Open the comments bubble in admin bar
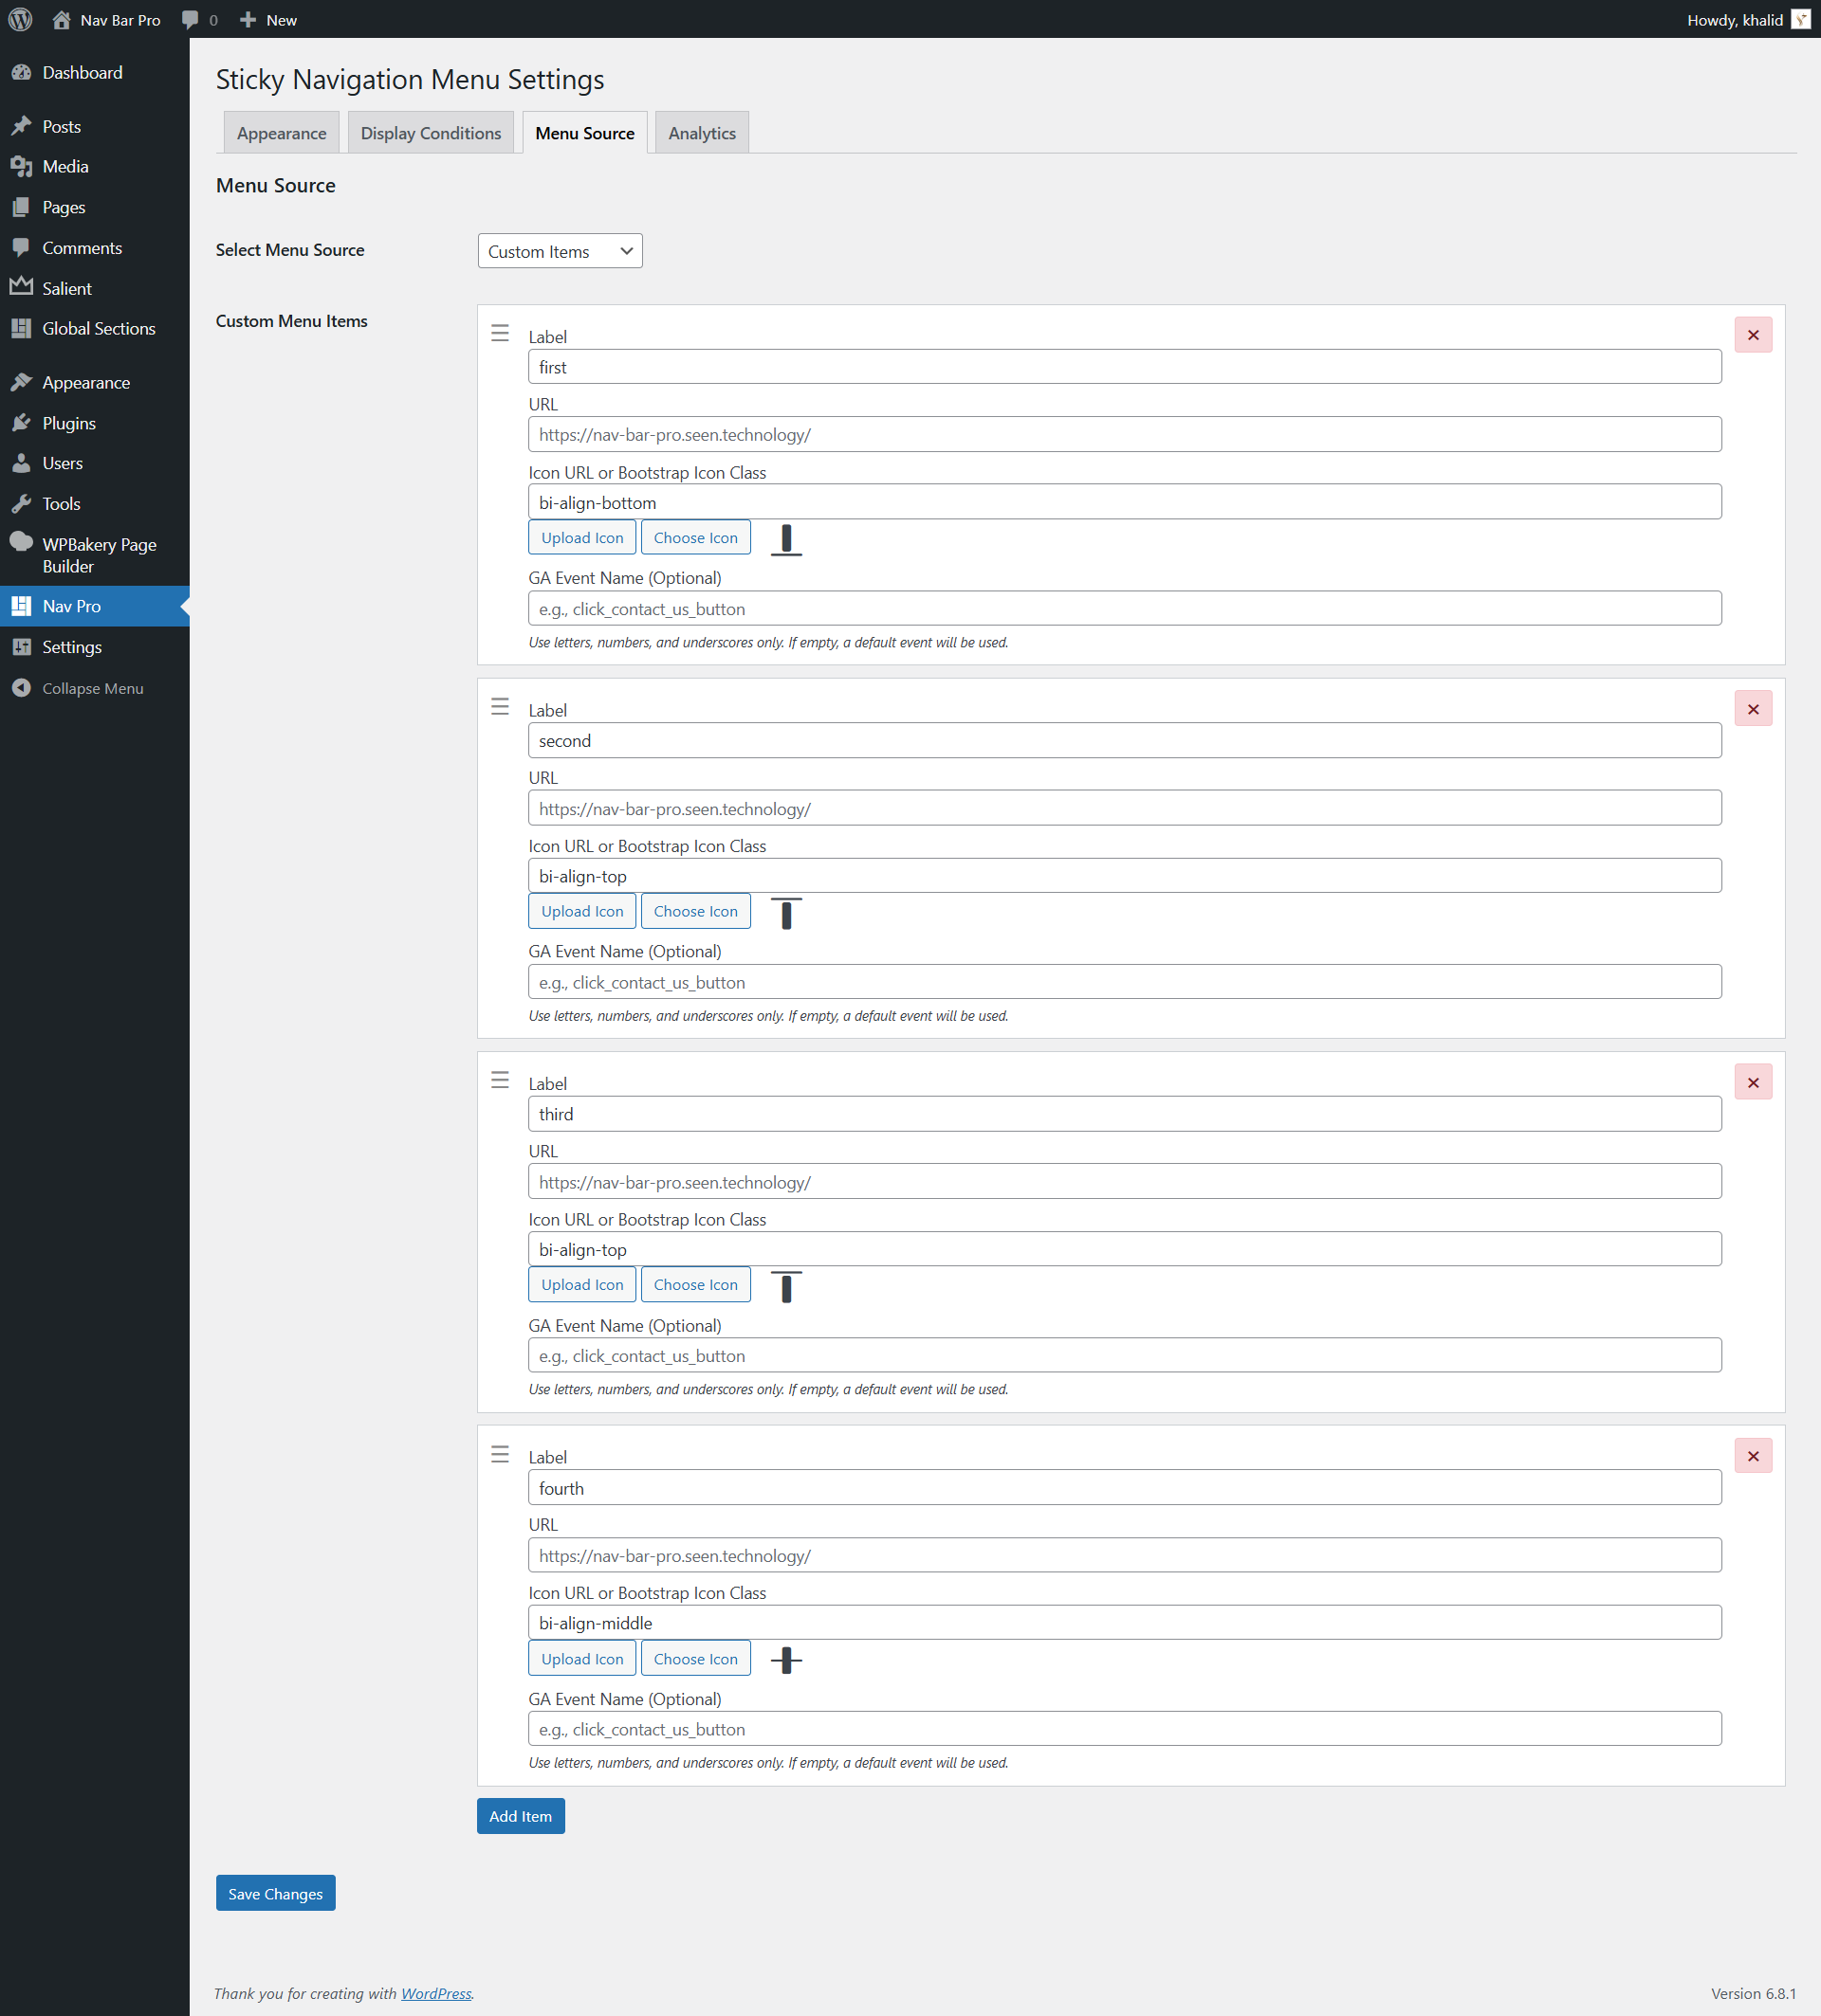This screenshot has height=2016, width=1821. click(190, 19)
